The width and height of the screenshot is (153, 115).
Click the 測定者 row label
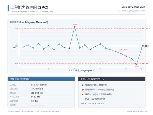[13, 105]
